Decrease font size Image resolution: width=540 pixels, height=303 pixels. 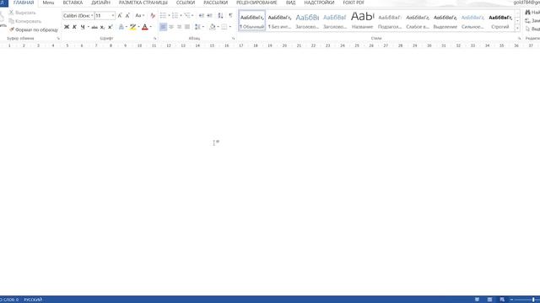pyautogui.click(x=127, y=15)
